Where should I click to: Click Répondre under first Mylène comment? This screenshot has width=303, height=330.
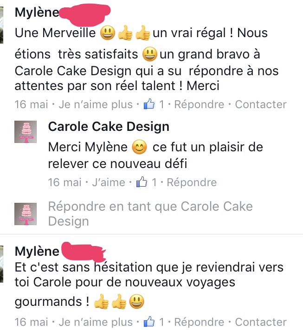tap(199, 104)
